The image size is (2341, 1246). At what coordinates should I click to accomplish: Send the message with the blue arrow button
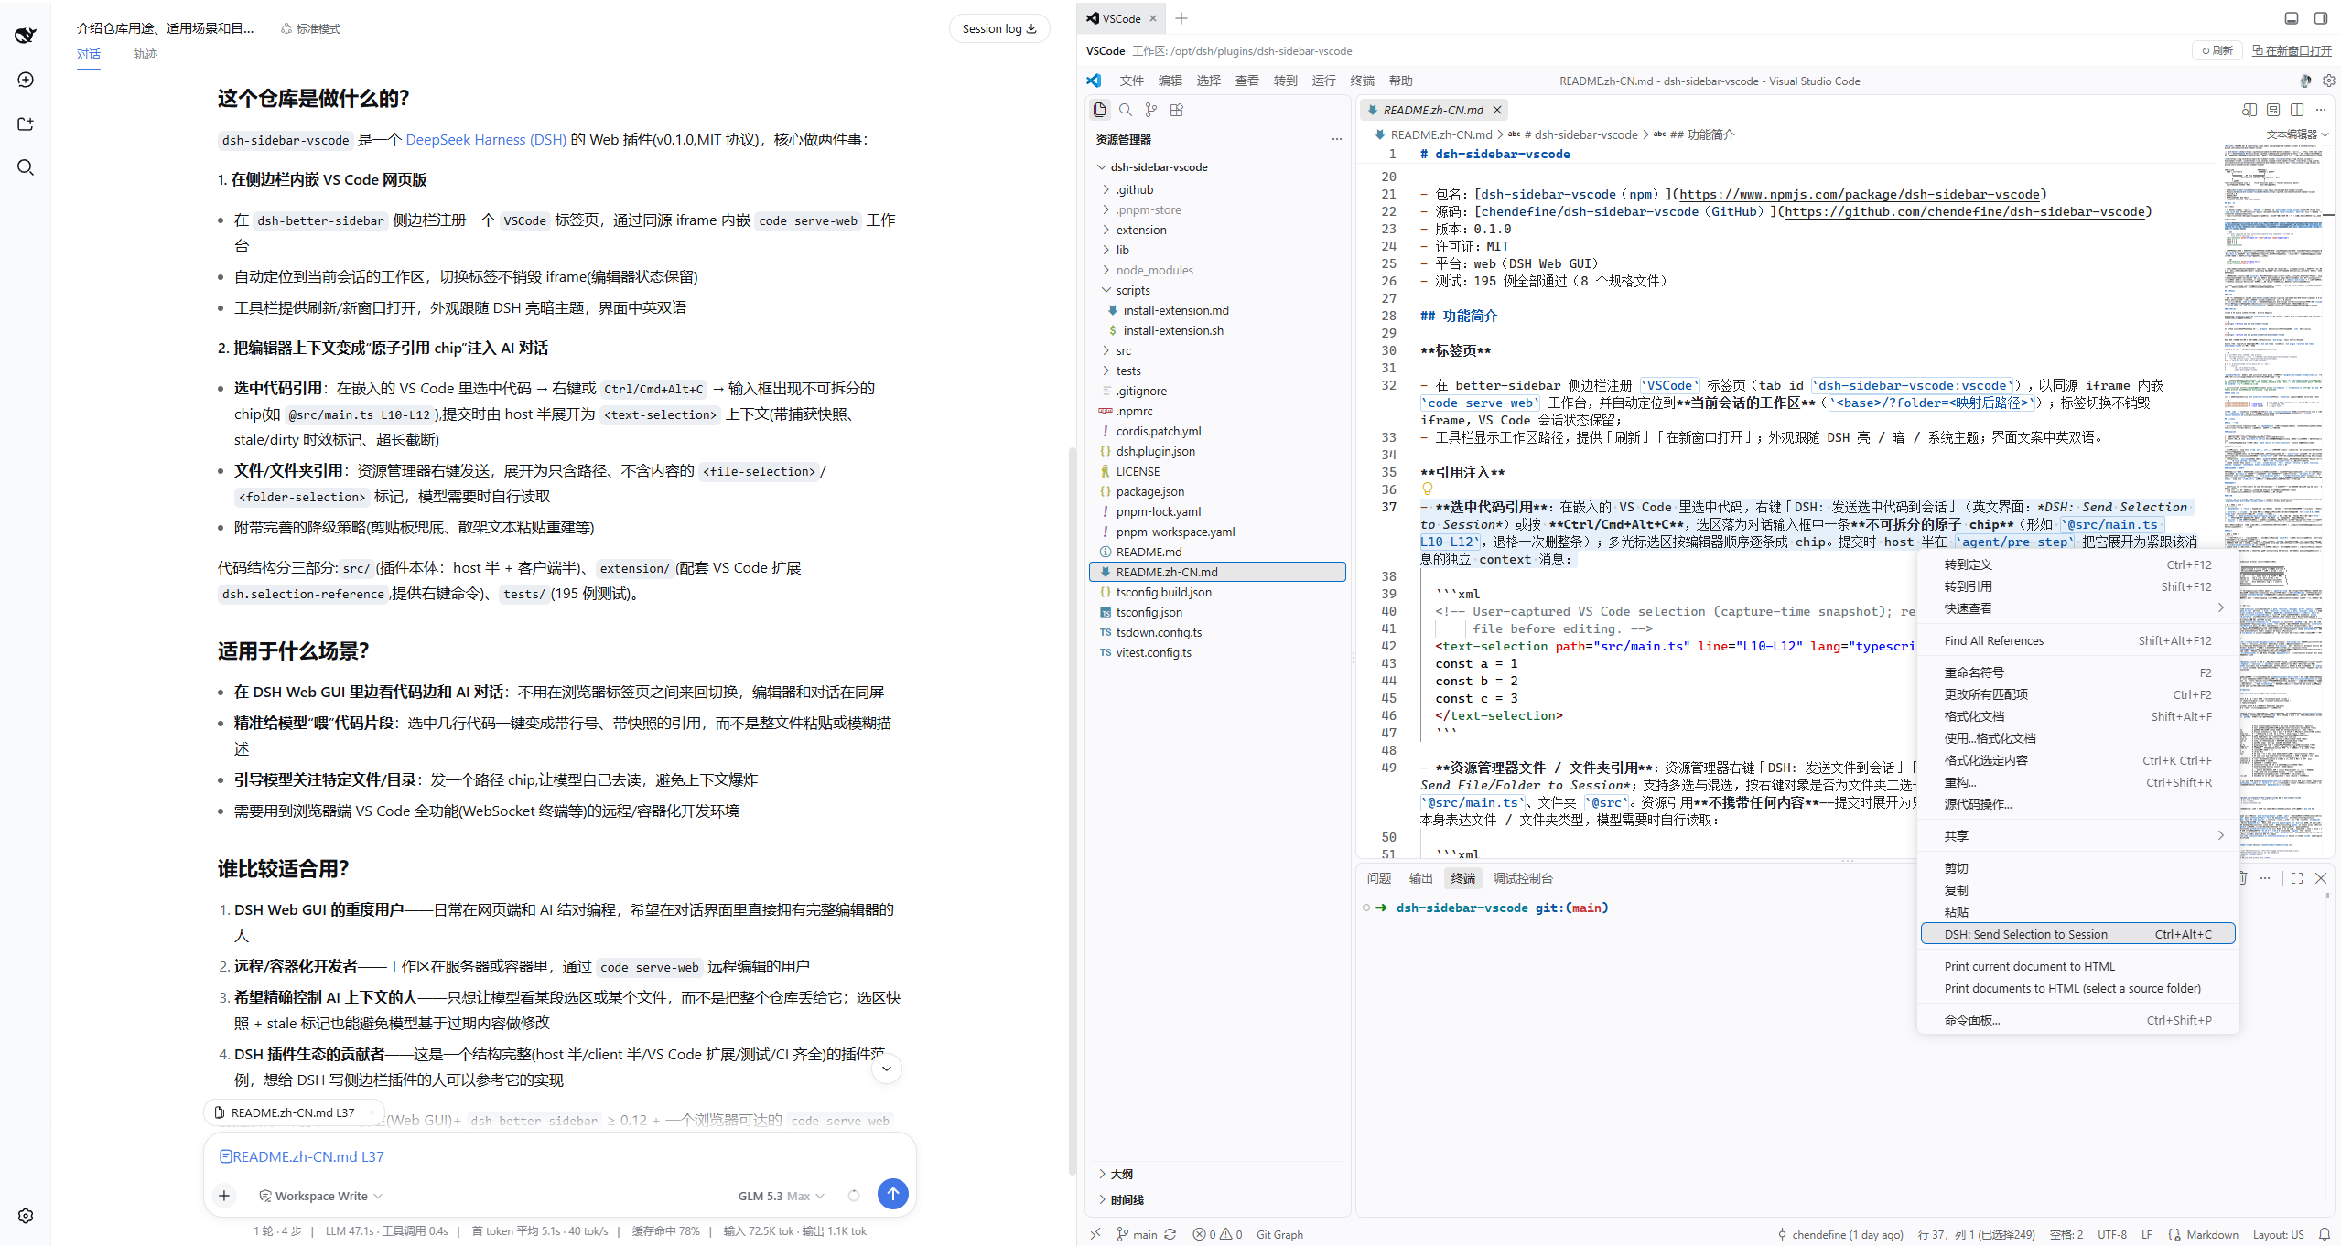click(893, 1193)
